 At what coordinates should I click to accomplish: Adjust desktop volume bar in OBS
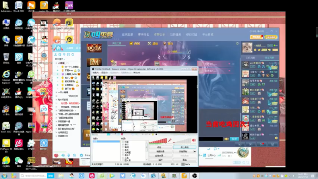[x=182, y=140]
